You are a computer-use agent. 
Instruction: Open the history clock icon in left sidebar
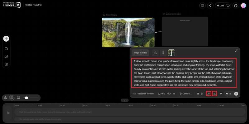[x=6, y=57]
